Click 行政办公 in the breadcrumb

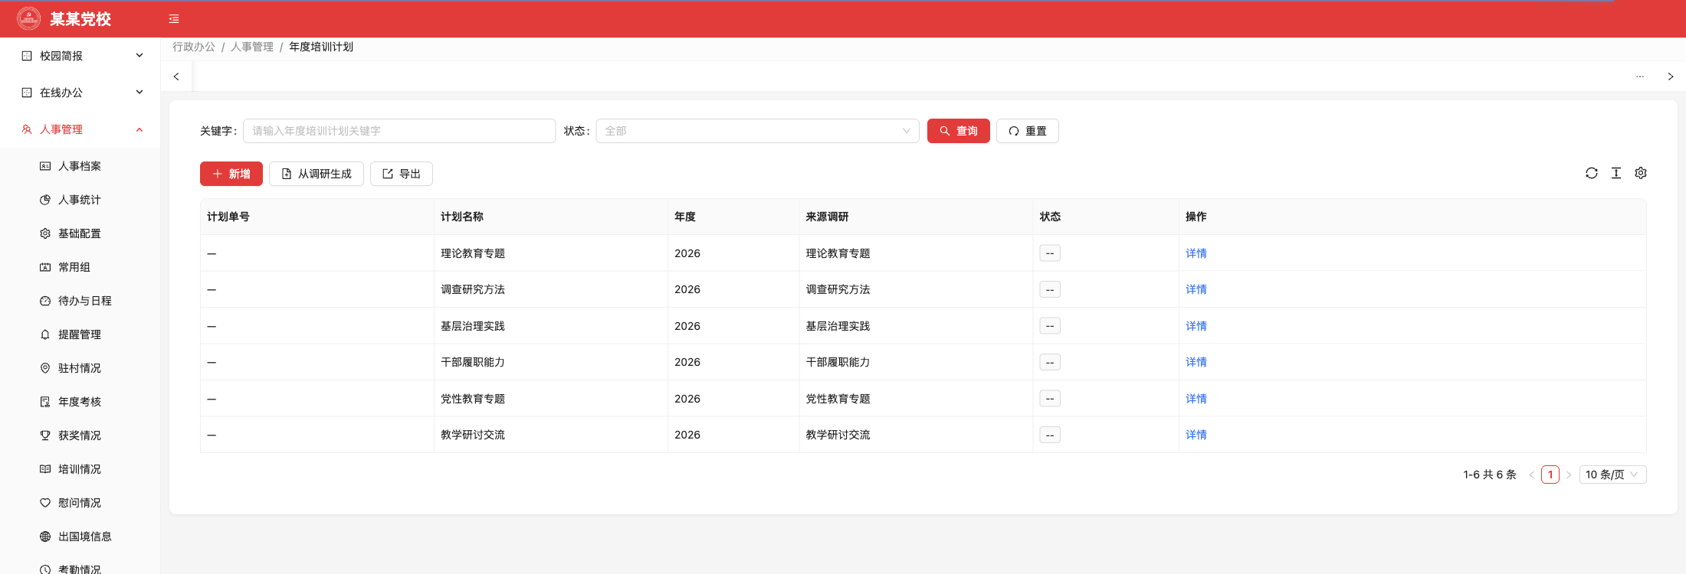194,47
